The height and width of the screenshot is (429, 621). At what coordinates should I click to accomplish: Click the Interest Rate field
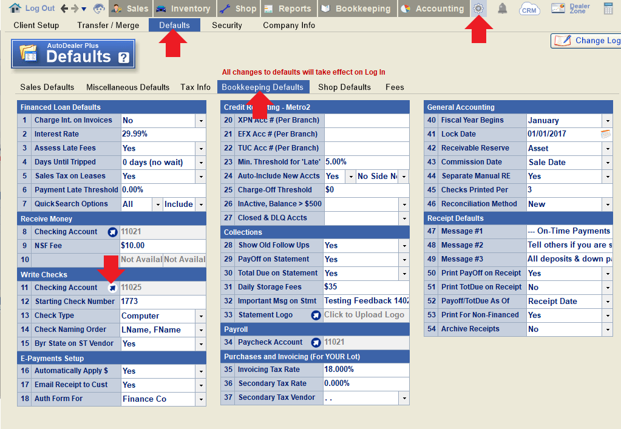163,134
